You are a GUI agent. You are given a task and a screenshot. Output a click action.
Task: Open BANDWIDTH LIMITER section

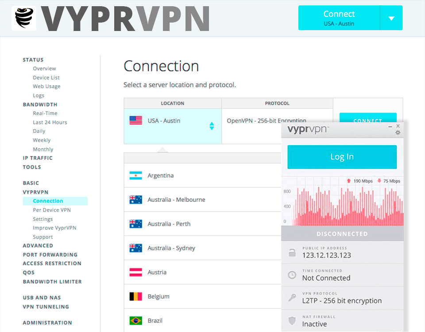click(x=52, y=282)
